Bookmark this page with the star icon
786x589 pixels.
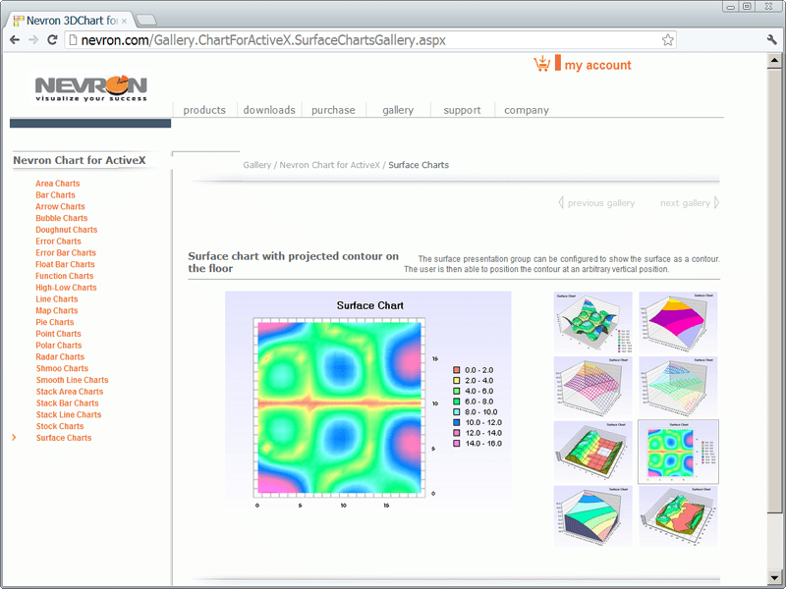(668, 39)
